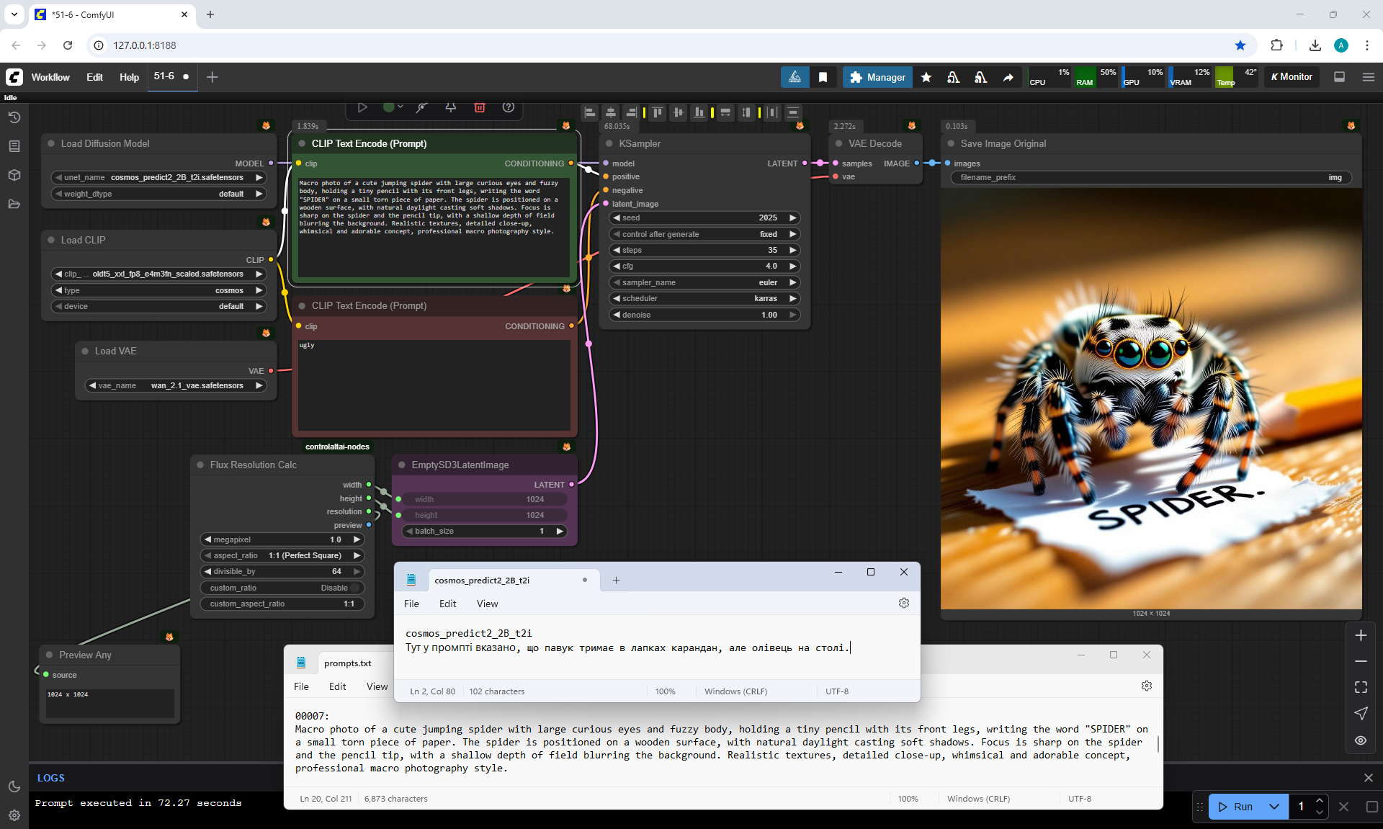Click the bookmark icon in top toolbar

(823, 77)
